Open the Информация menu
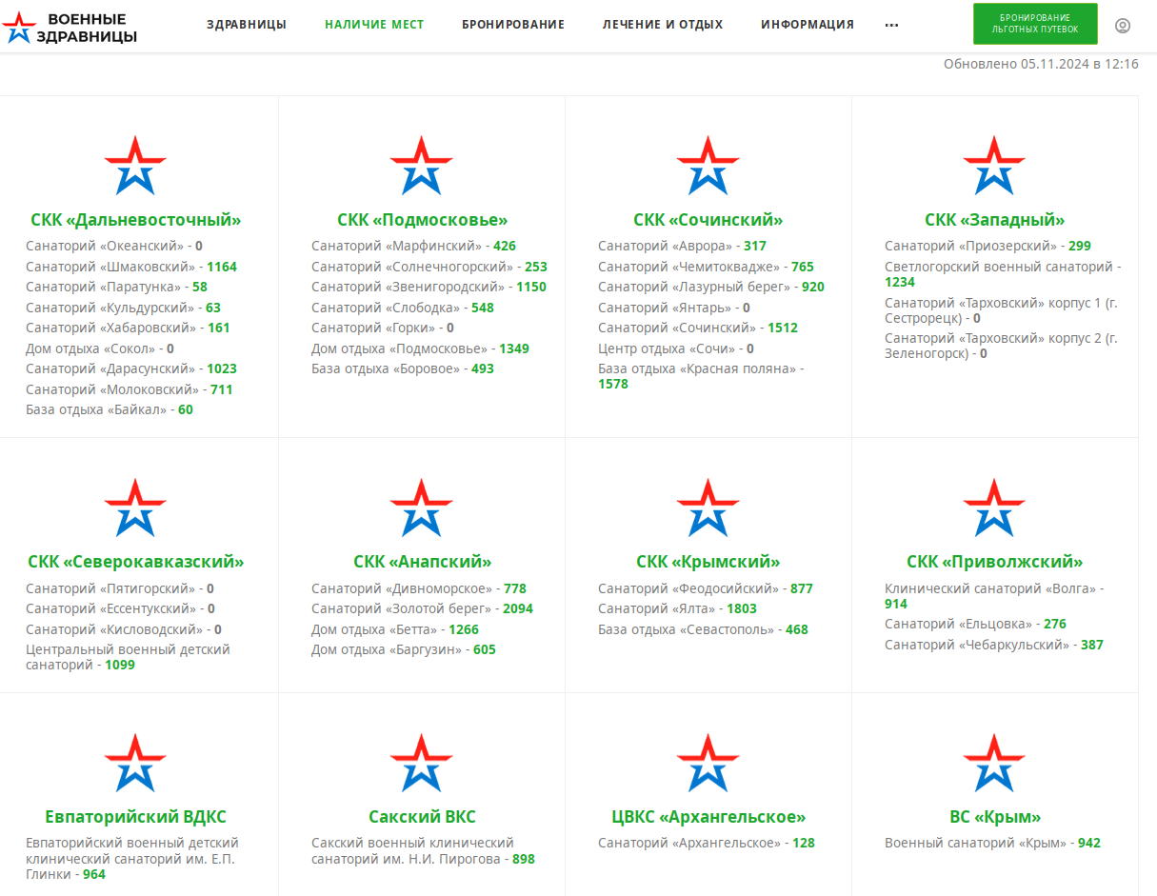The height and width of the screenshot is (896, 1157). tap(808, 25)
